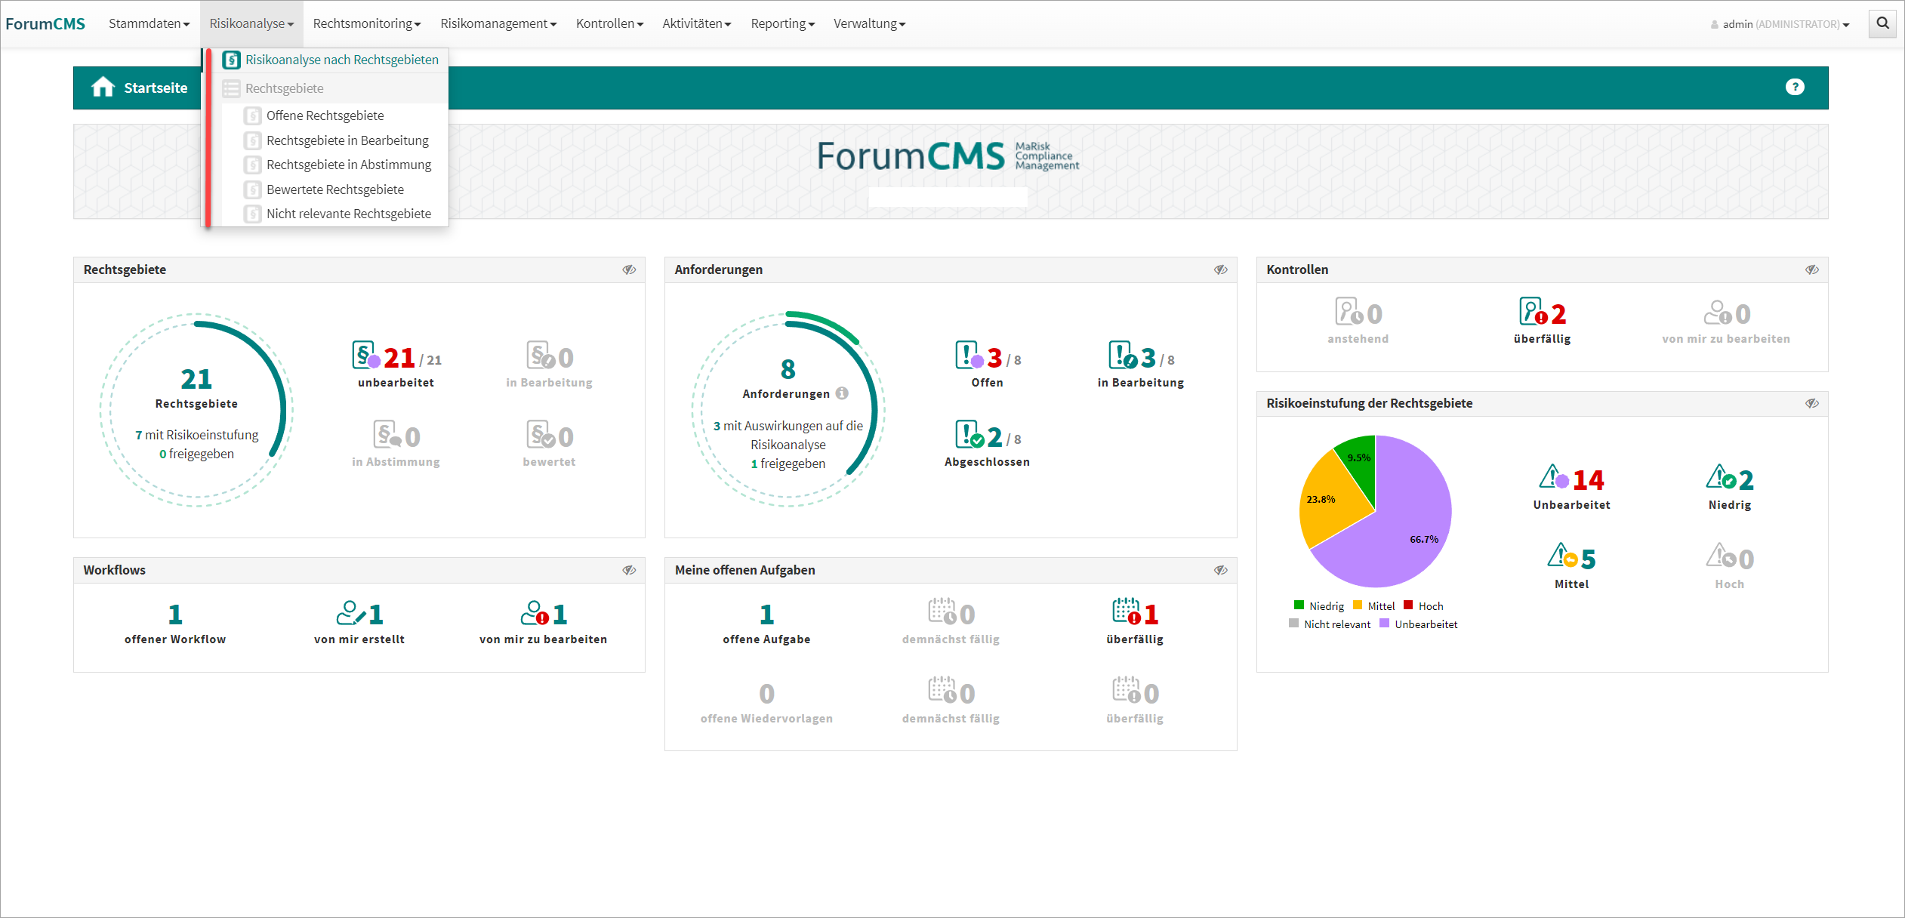Hide the Rechtsgebiete widget via eye icon
The image size is (1905, 918).
tap(629, 270)
